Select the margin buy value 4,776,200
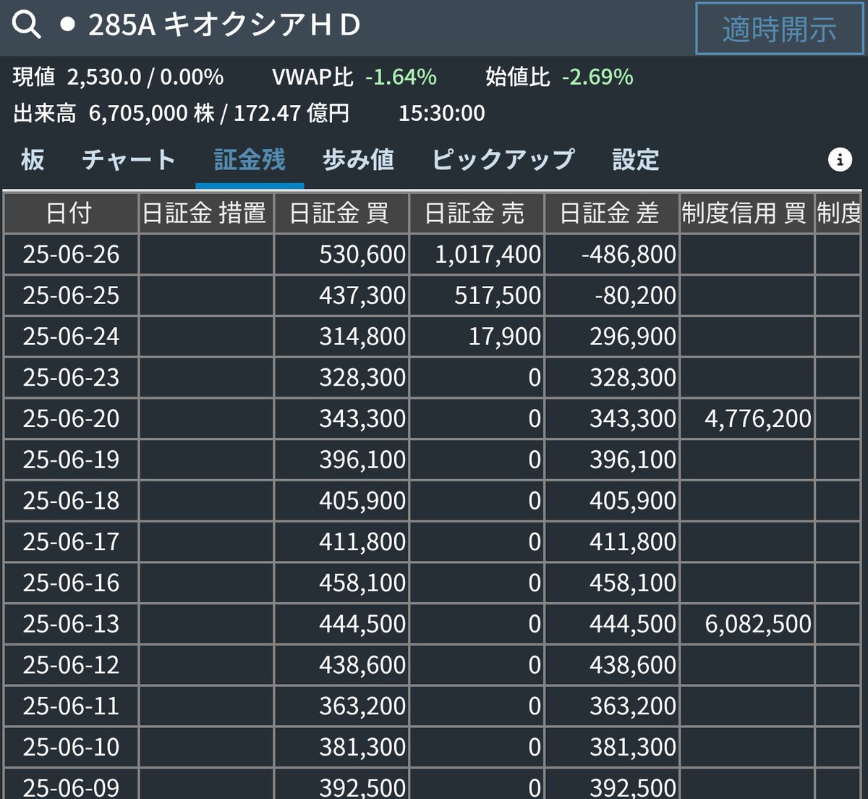868x799 pixels. point(758,418)
